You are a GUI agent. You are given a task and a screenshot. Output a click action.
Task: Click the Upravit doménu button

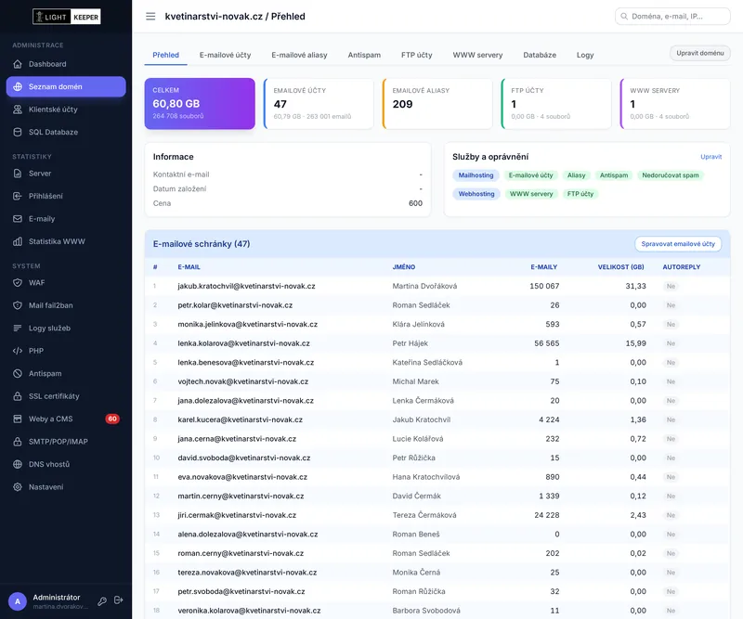[700, 53]
